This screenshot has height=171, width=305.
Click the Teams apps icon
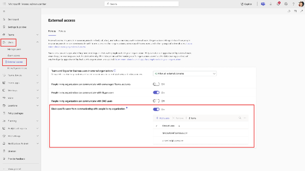(x=4, y=83)
